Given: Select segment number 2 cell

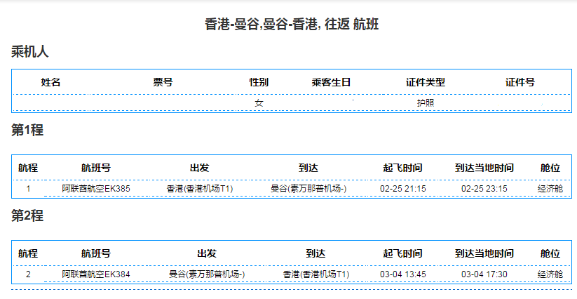Looking at the screenshot, I should click(28, 274).
